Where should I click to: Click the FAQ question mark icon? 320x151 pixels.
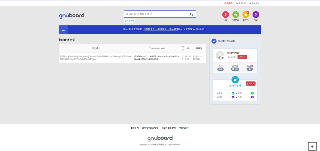coord(225,15)
